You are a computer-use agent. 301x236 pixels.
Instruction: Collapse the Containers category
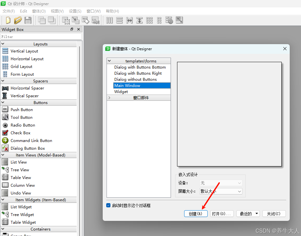[3, 229]
